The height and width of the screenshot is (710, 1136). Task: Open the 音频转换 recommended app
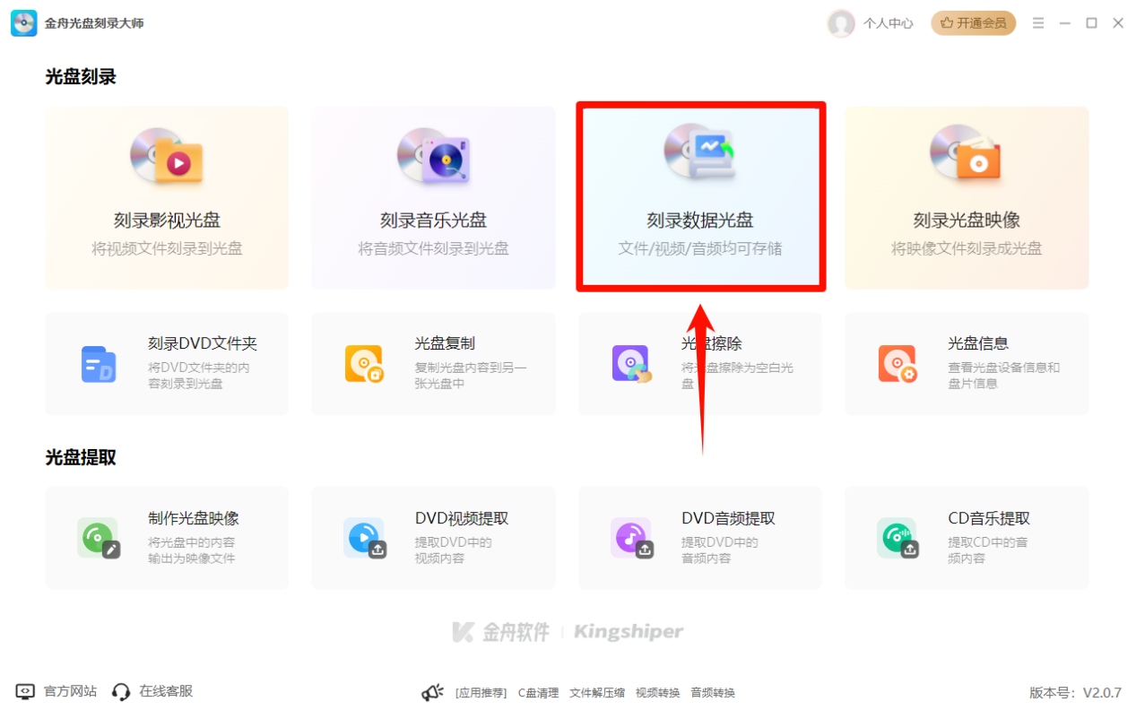coord(712,693)
